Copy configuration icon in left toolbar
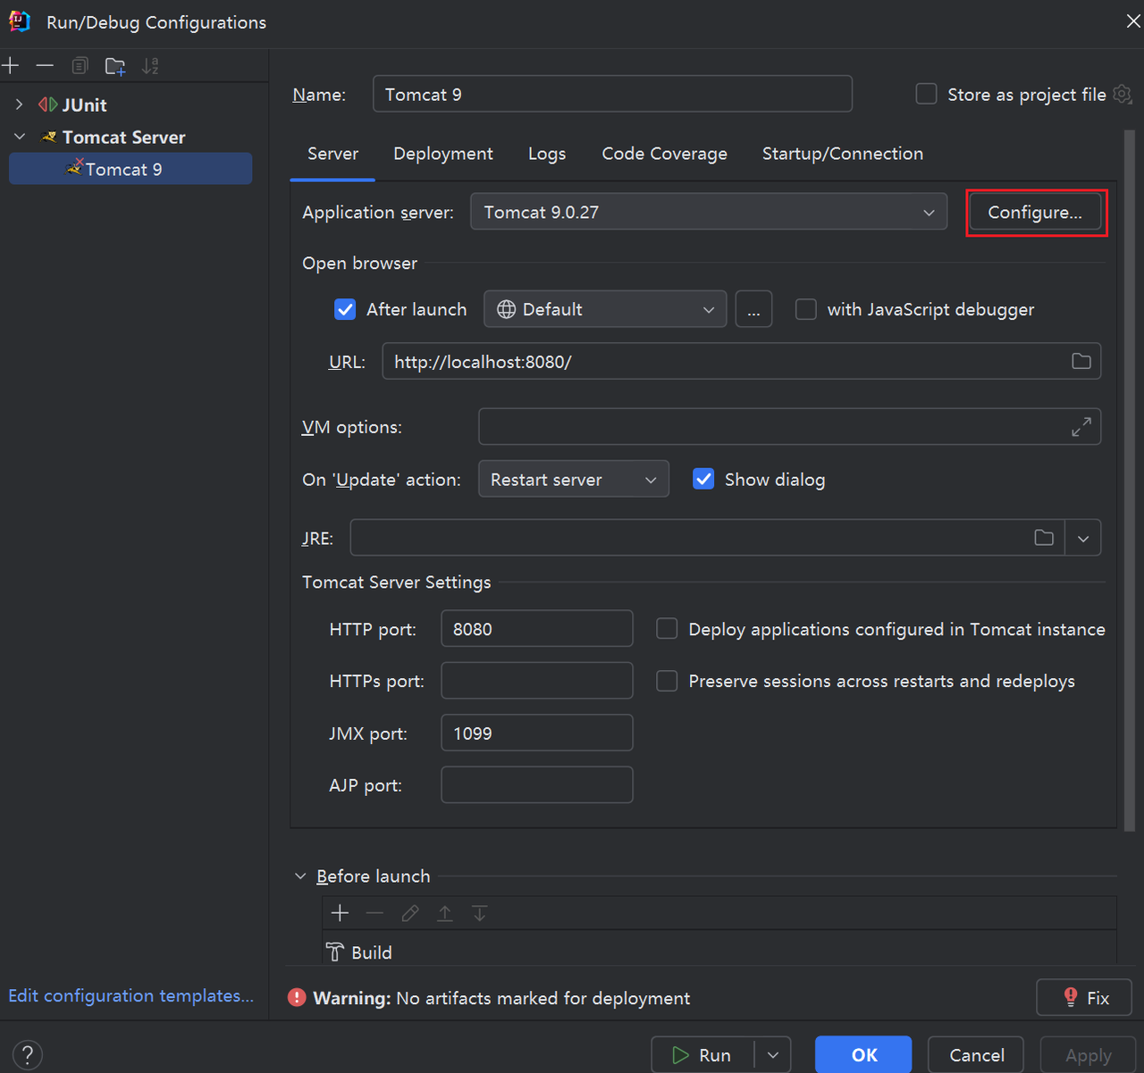The height and width of the screenshot is (1073, 1144). tap(80, 66)
